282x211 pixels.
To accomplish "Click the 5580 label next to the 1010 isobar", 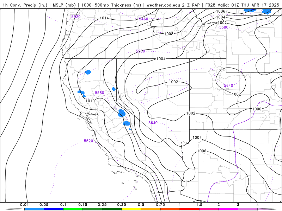I will coord(99,93).
